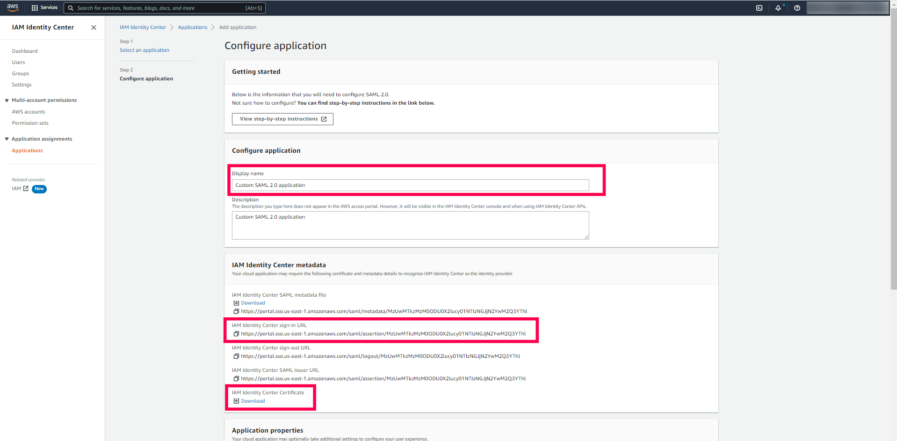Open the blurred account menu in top bar
Viewport: 897px width, 441px height.
coord(847,8)
